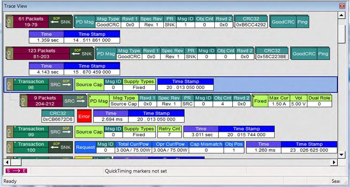Click the GoodCRC cell in the 123 Packets row
This screenshot has height=187, width=350.
point(304,54)
